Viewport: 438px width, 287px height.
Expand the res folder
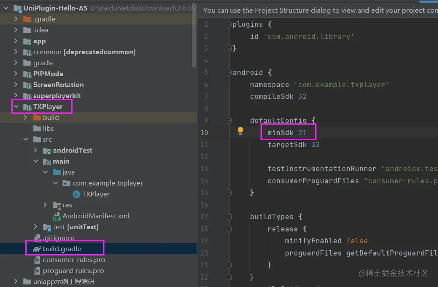(x=45, y=205)
